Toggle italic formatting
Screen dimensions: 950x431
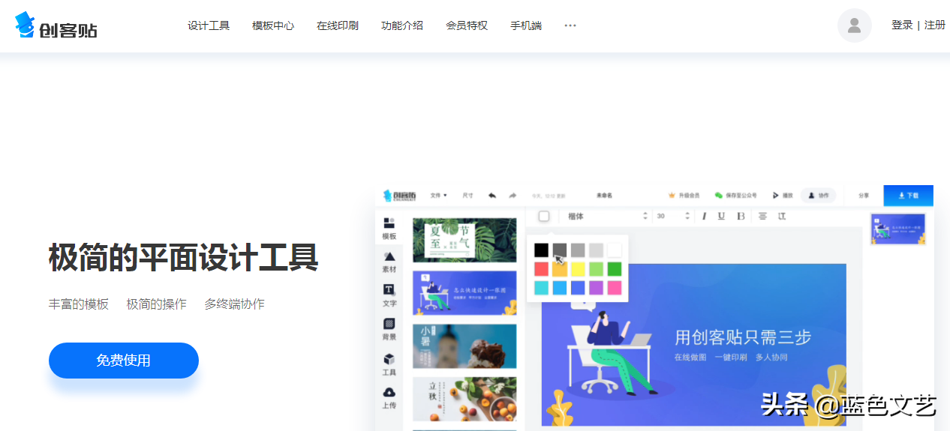point(704,216)
